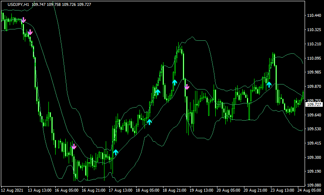Click the 110.440 price scale label
Viewport: 324px width, 195px height.
(x=313, y=16)
